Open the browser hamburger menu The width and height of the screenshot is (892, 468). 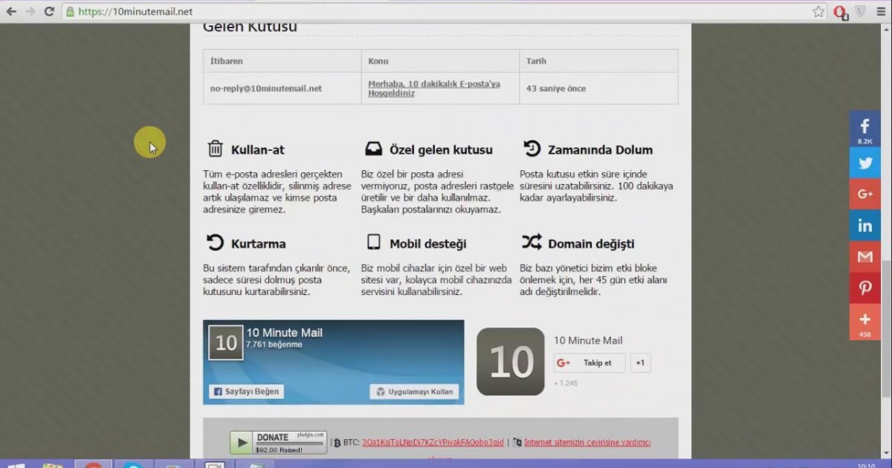click(x=879, y=11)
